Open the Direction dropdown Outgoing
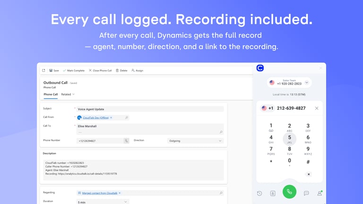363x204 pixels. tap(195, 141)
